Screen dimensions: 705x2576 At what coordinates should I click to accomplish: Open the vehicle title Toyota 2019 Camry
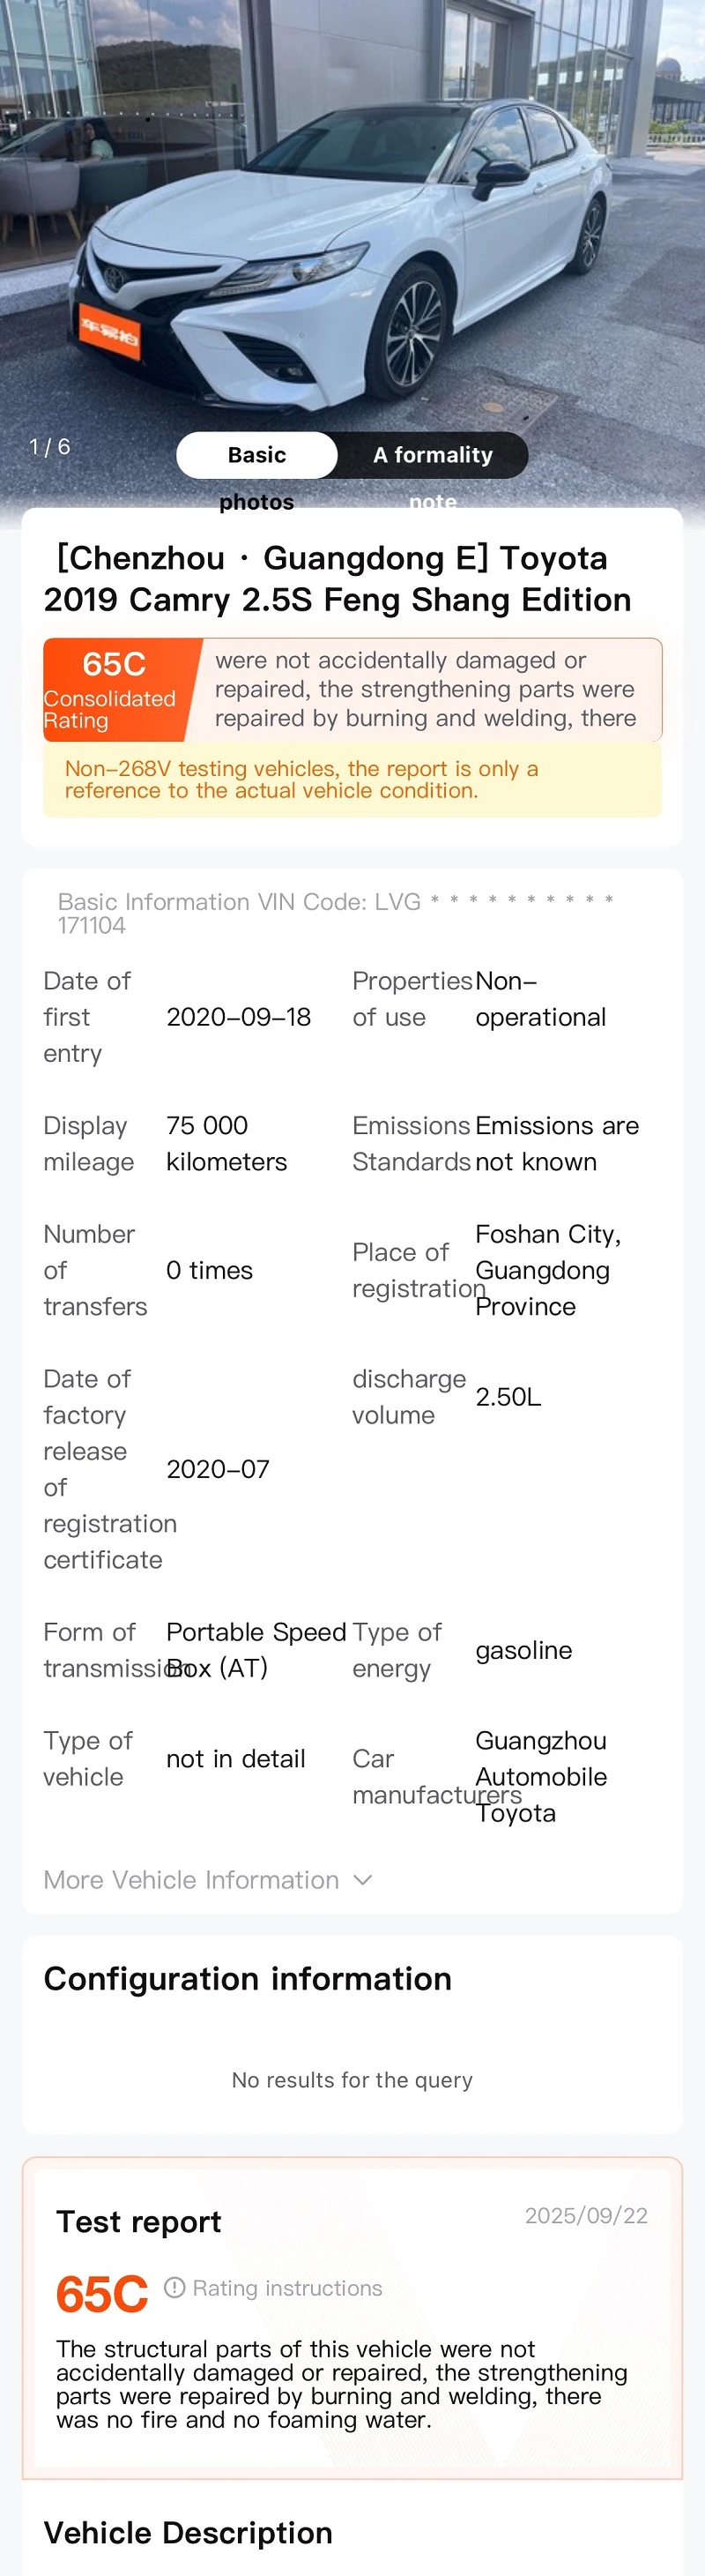pyautogui.click(x=338, y=579)
